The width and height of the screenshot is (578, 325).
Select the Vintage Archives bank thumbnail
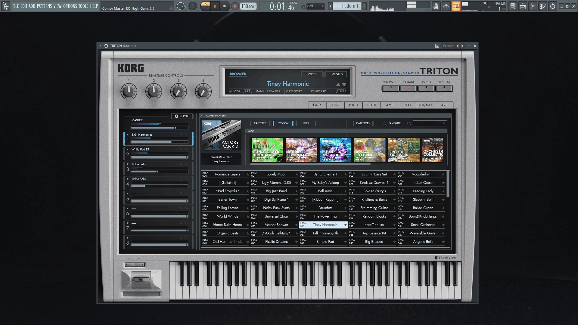[404, 150]
